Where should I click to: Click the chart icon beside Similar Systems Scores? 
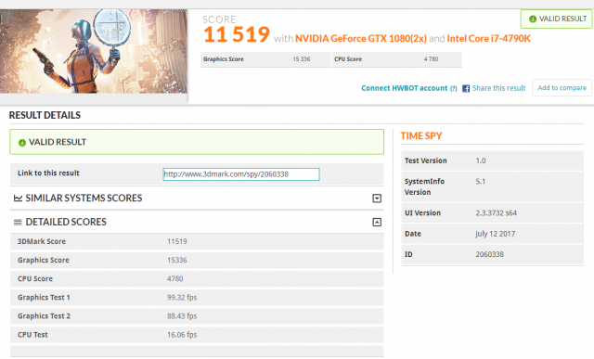tap(18, 199)
